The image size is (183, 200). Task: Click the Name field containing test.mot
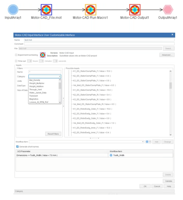99,40
